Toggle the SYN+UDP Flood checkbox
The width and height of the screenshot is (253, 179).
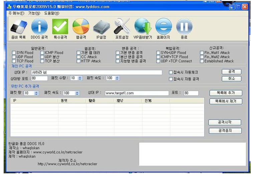click(x=158, y=53)
